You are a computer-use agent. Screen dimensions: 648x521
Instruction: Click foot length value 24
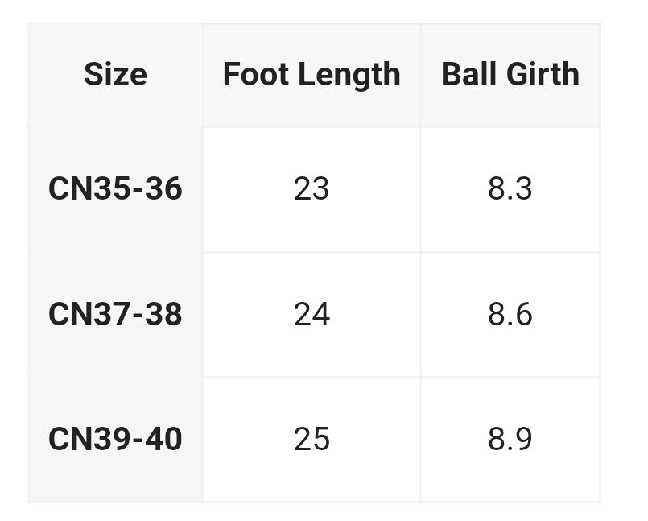pos(312,314)
